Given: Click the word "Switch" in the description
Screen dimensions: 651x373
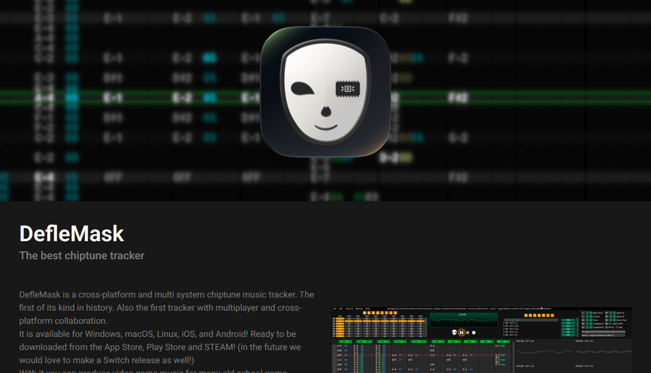Looking at the screenshot, I should pyautogui.click(x=116, y=360).
